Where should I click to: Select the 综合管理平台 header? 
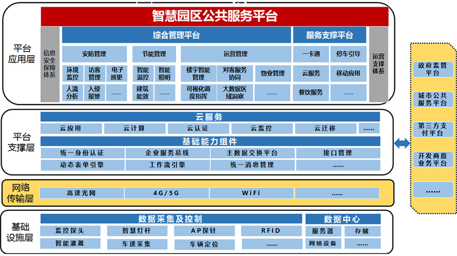point(176,36)
